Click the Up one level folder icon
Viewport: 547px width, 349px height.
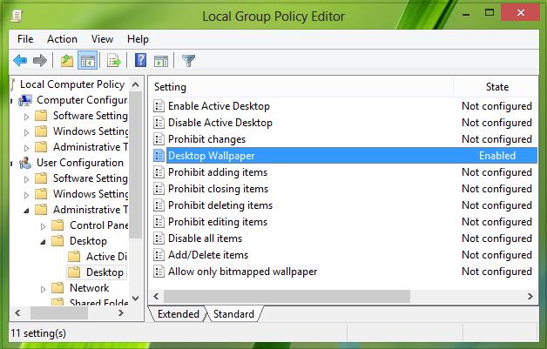pyautogui.click(x=67, y=60)
